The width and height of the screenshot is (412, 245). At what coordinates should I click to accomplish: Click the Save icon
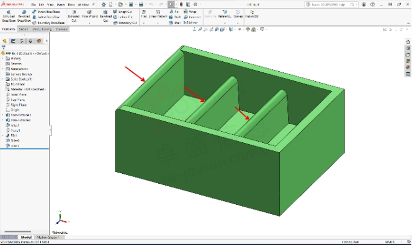click(131, 4)
